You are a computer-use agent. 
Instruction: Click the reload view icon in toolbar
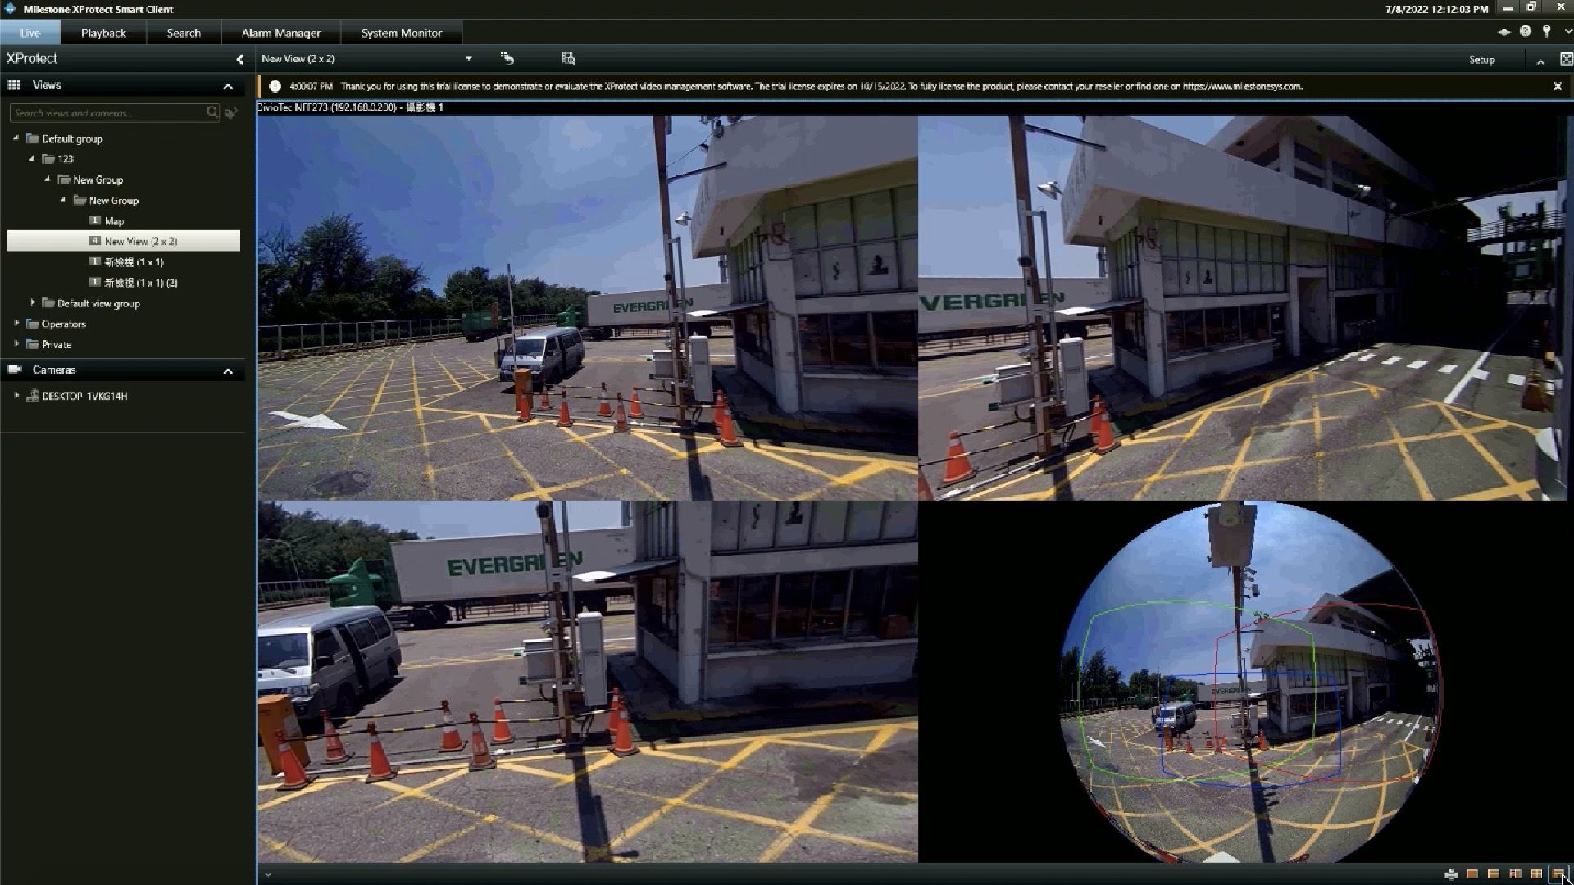[x=507, y=58]
